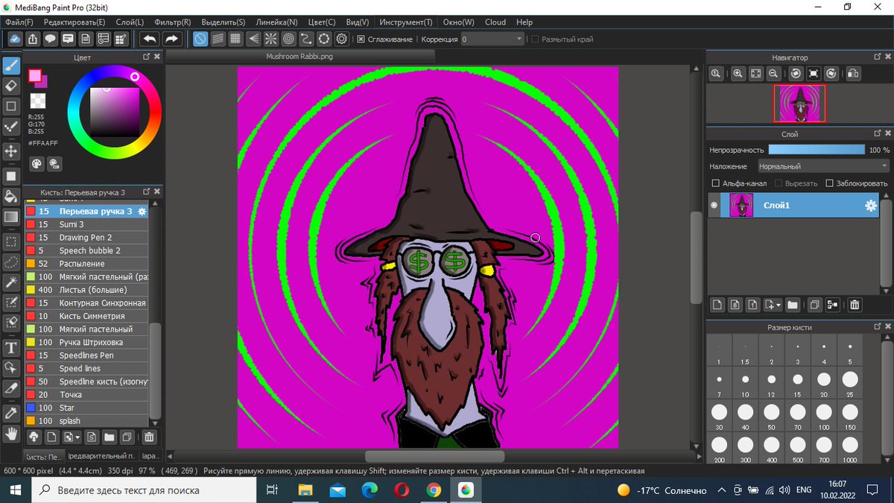This screenshot has height=503, width=894.
Task: Open the add-layer dropdown arrow in the Layer panel
Action: pyautogui.click(x=779, y=305)
